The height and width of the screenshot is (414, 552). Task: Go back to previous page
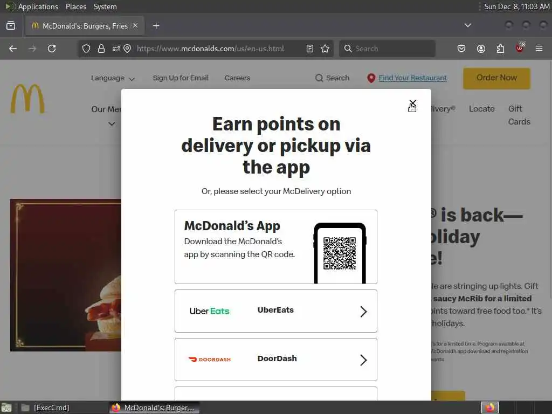[13, 49]
